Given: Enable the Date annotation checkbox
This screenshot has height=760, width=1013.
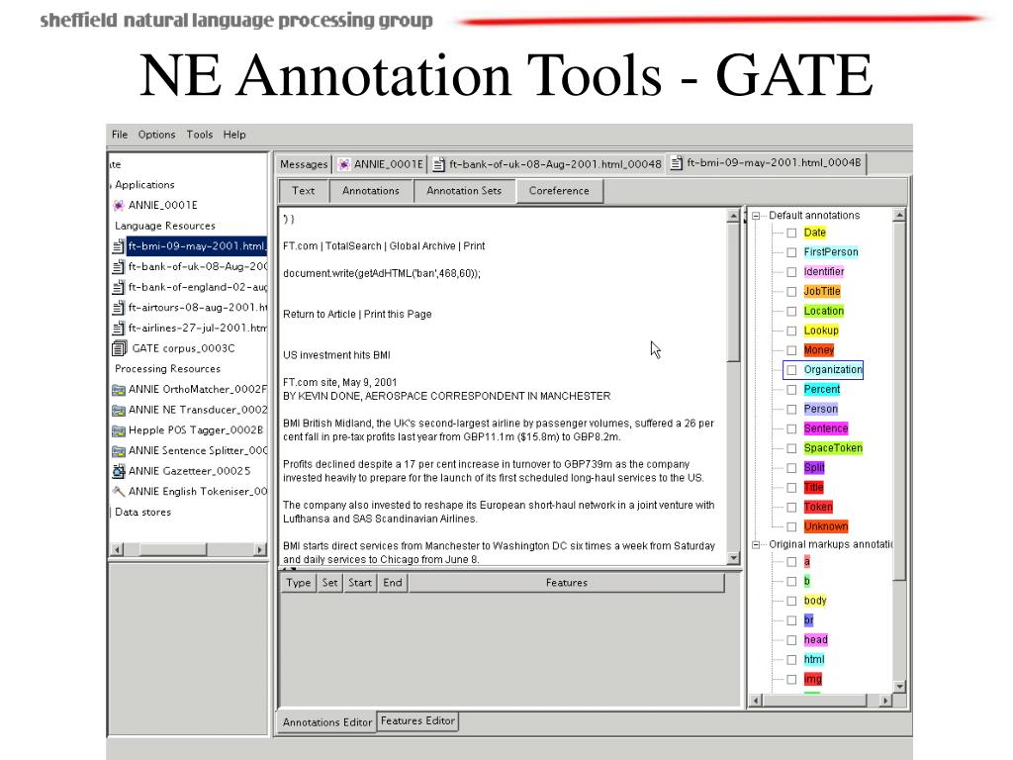Looking at the screenshot, I should point(791,234).
